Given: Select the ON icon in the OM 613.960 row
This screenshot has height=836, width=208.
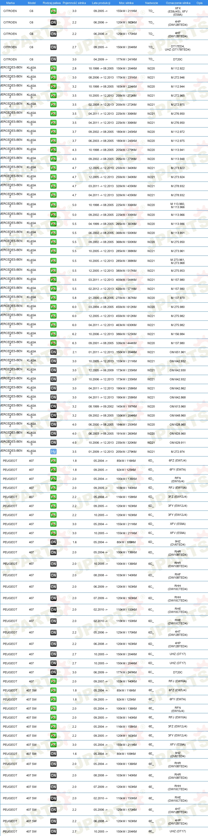Looking at the screenshot, I should click(x=53, y=406).
